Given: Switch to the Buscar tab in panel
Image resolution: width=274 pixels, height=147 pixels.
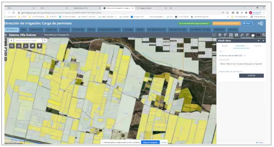Looking at the screenshot, I should coord(225,46).
